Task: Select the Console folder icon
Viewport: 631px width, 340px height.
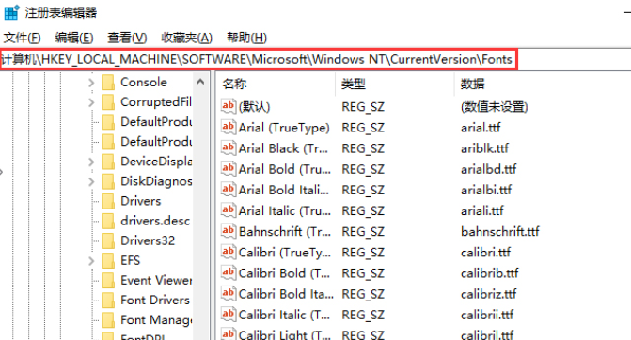Action: point(108,83)
